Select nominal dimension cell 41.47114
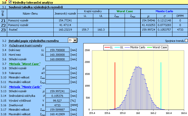Image resolution: width=188 pixels, height=116 pixels. [x=65, y=25]
